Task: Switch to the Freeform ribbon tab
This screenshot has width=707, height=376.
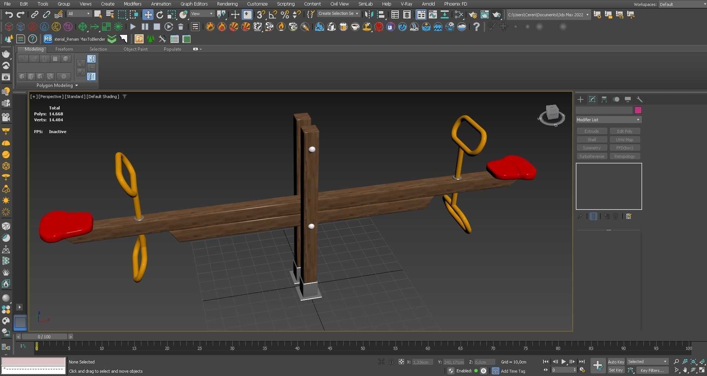Action: (x=64, y=49)
